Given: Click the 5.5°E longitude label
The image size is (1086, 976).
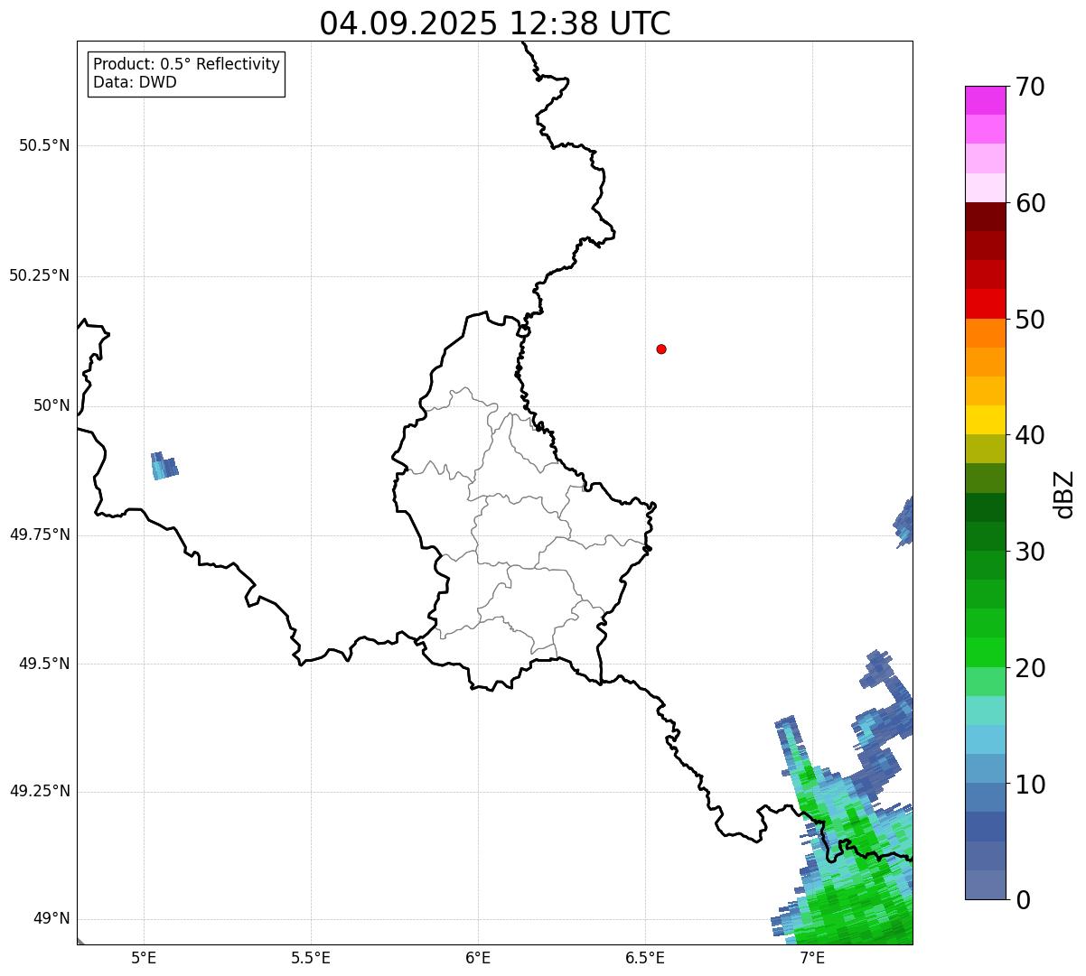Looking at the screenshot, I should point(311,958).
